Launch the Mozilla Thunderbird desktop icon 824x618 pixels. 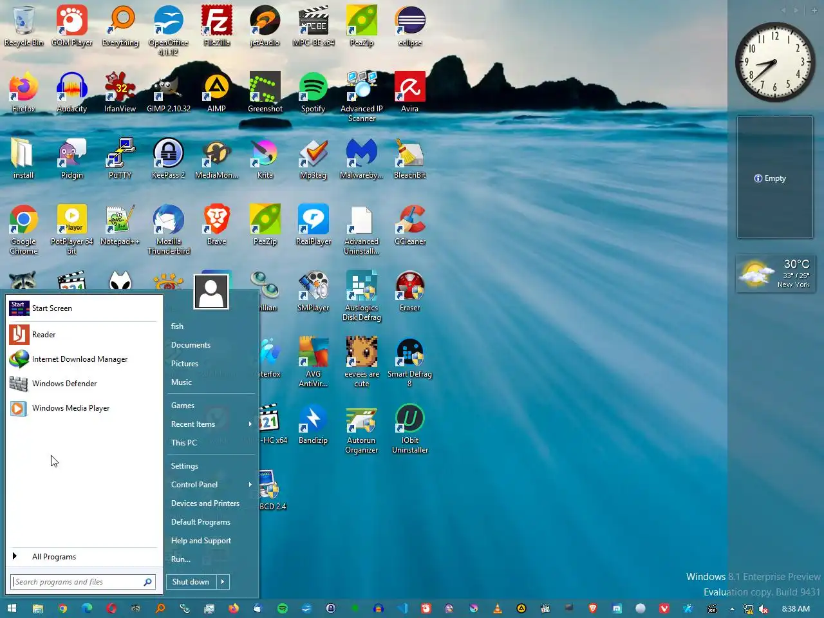pyautogui.click(x=169, y=229)
